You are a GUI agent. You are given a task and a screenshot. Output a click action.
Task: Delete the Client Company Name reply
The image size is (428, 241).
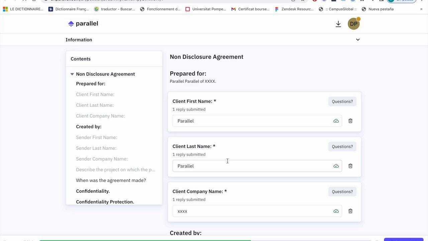[x=350, y=211]
